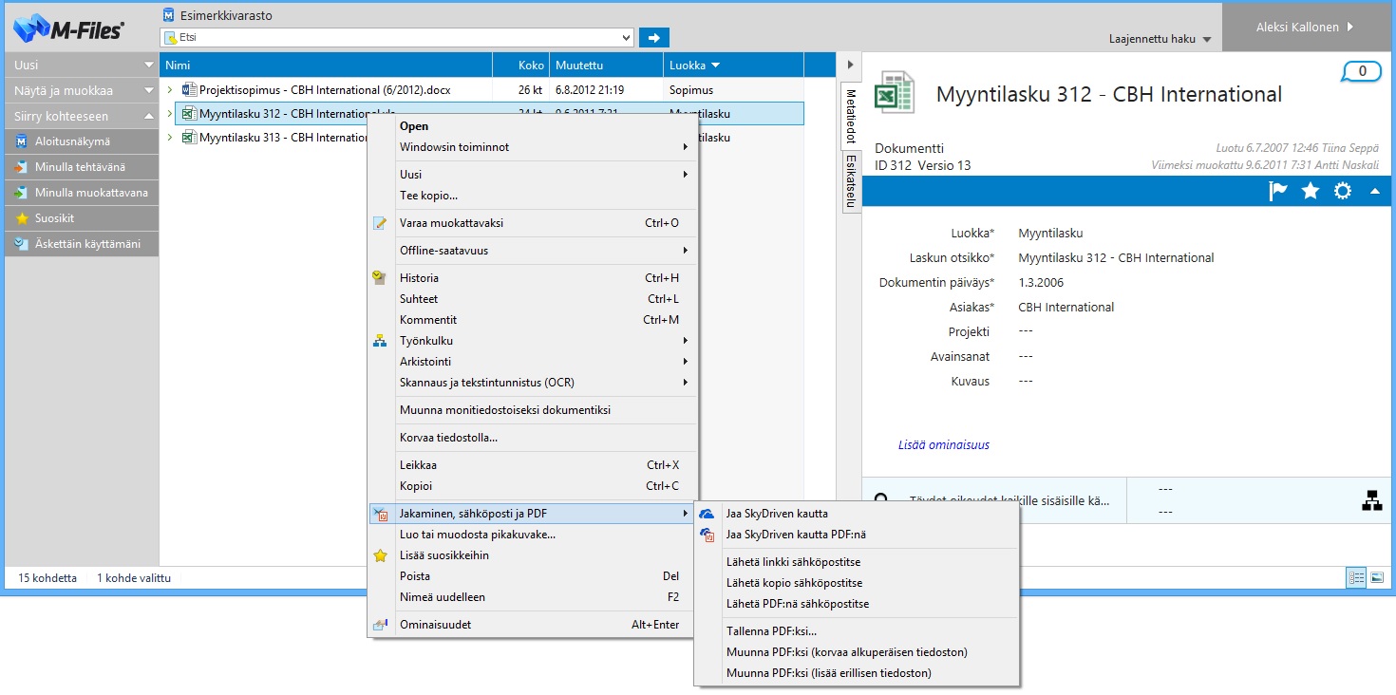
Task: Open metadata card settings gear
Action: 1343,191
